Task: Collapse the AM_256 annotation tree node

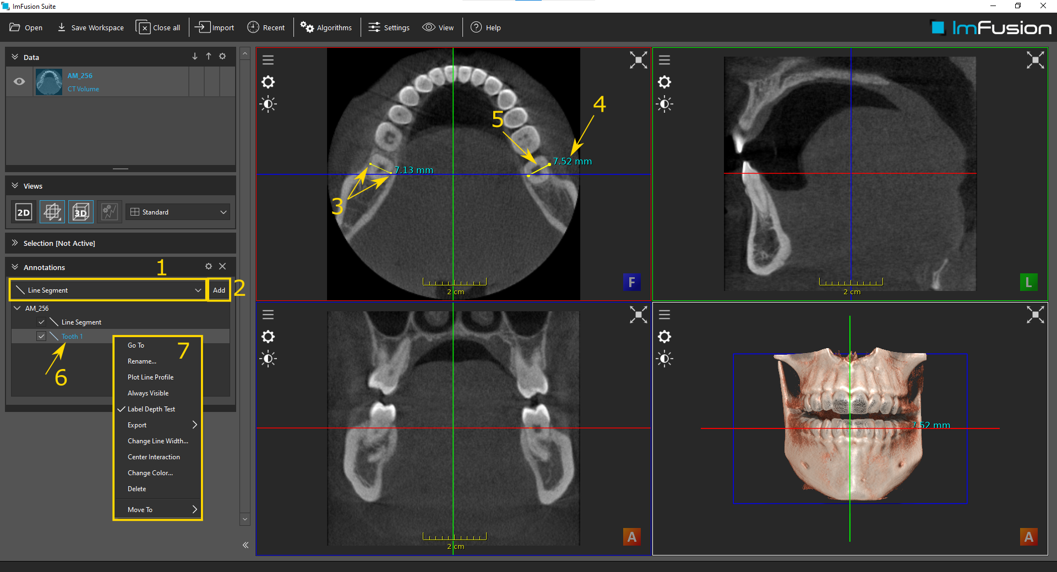Action: coord(17,308)
